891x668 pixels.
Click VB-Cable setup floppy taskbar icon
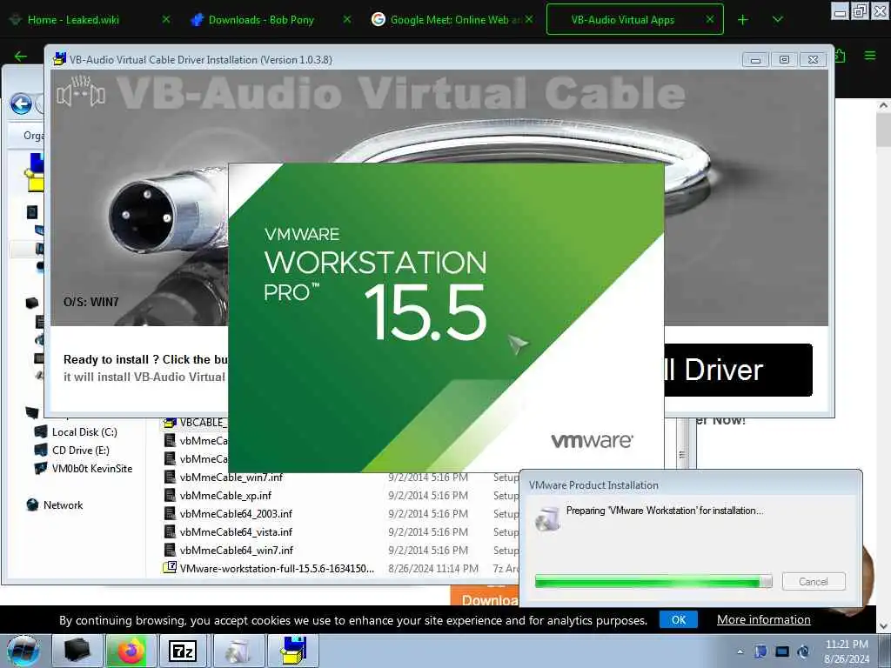(x=294, y=651)
